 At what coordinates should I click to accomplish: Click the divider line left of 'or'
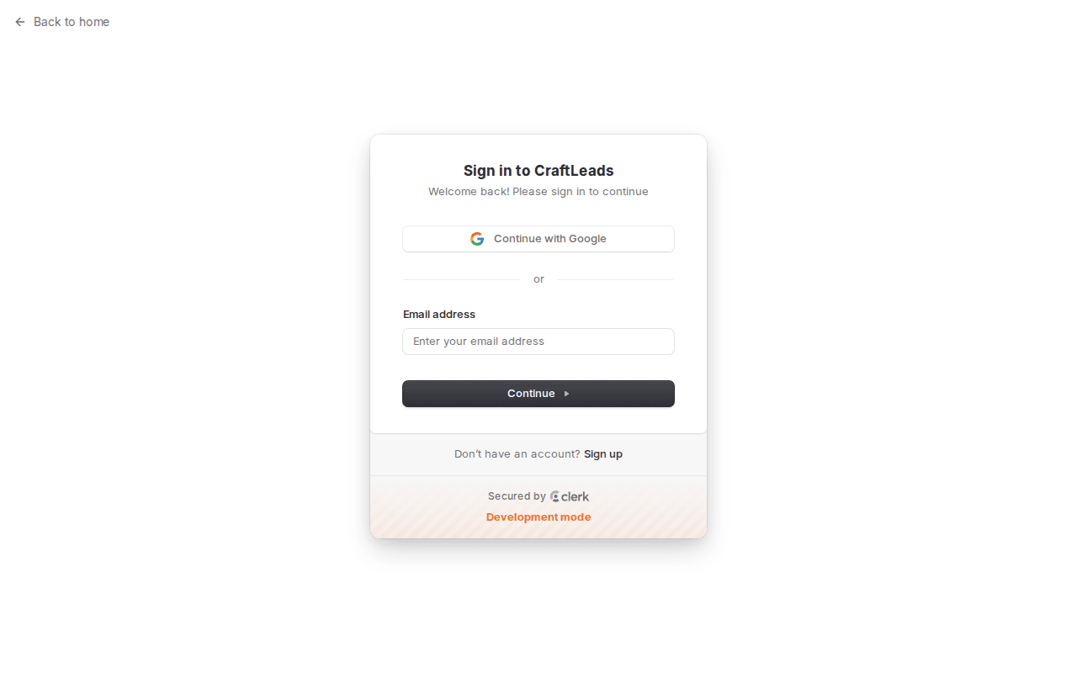tap(461, 278)
